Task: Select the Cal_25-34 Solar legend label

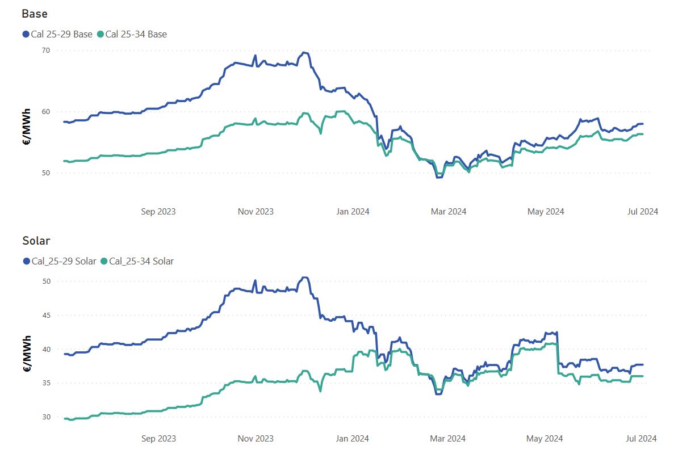Action: (x=141, y=261)
